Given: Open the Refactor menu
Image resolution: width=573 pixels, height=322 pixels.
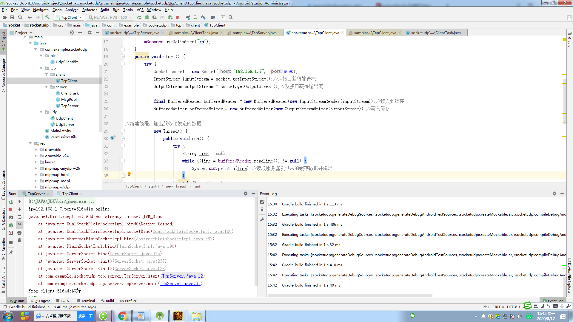Looking at the screenshot, I should tap(90, 10).
